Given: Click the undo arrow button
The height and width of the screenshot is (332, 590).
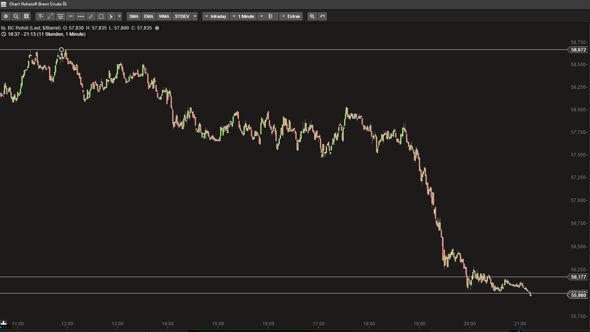Looking at the screenshot, I should click(322, 16).
